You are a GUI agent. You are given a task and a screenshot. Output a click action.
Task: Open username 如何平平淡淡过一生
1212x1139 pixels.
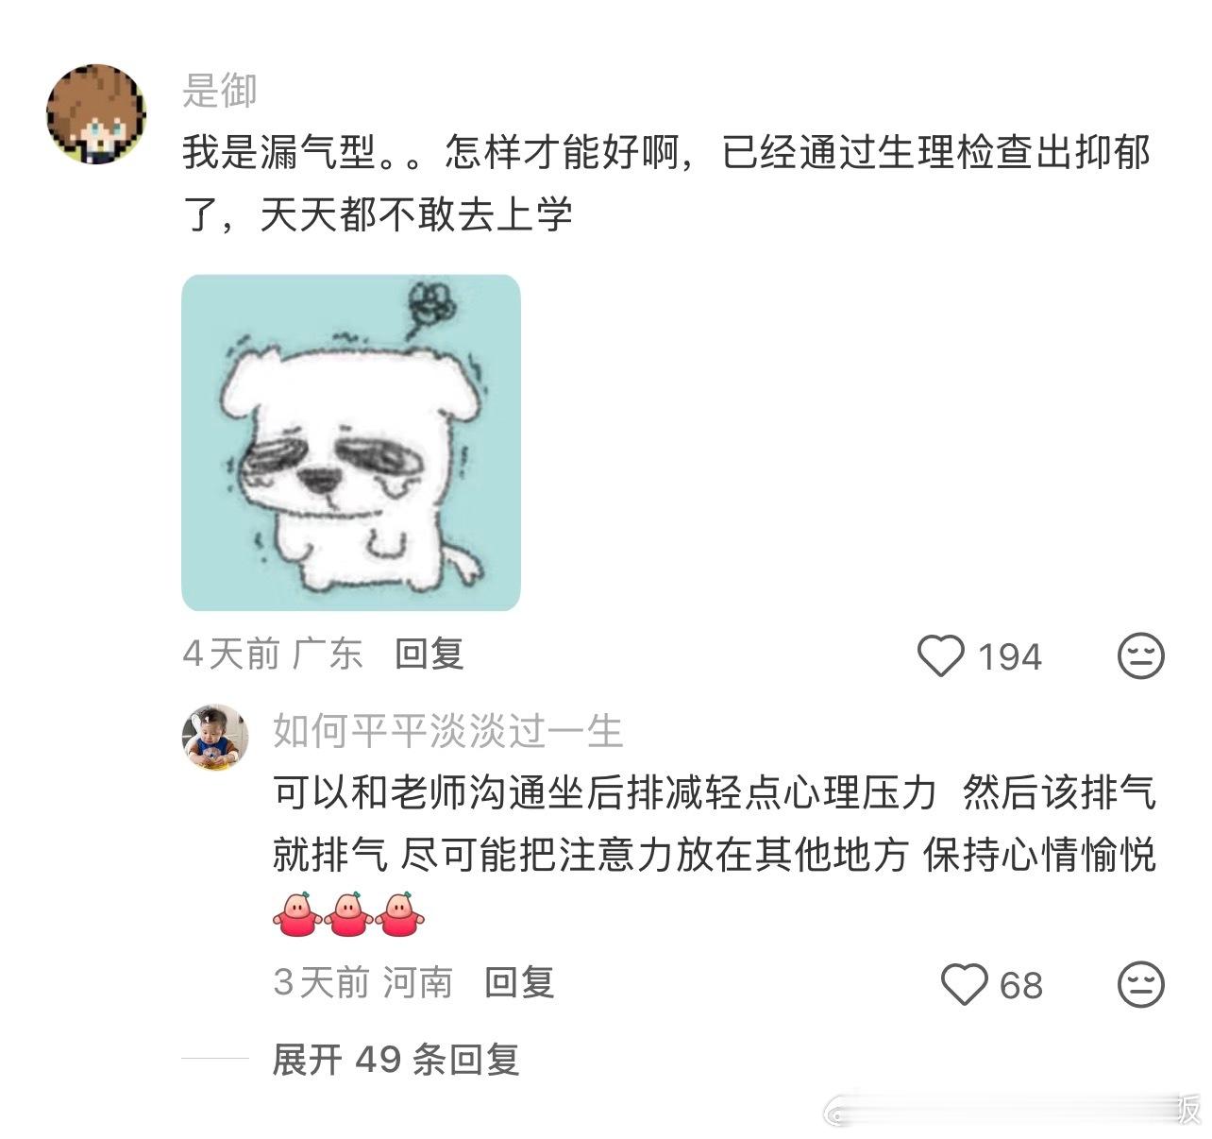pyautogui.click(x=448, y=731)
